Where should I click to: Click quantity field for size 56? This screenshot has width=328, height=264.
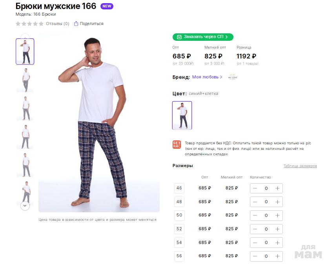(266, 256)
